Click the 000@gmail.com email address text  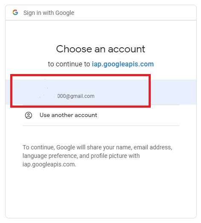(76, 96)
